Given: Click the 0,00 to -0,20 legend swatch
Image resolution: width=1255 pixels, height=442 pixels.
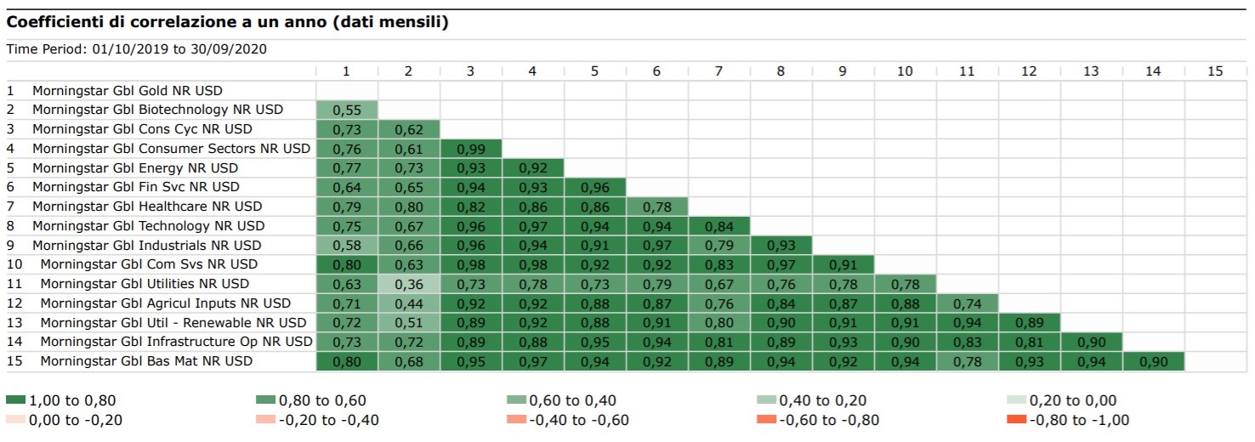Looking at the screenshot, I should tap(16, 419).
